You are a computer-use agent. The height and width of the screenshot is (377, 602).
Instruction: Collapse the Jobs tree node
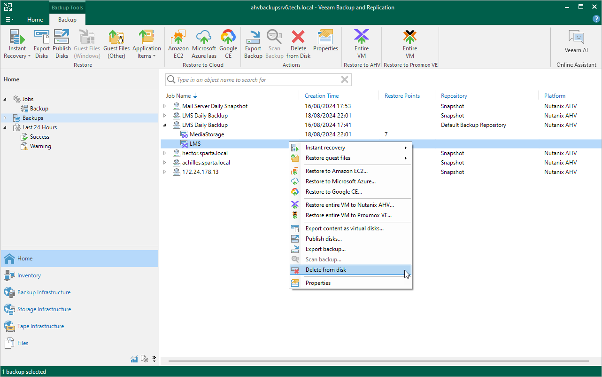point(5,99)
